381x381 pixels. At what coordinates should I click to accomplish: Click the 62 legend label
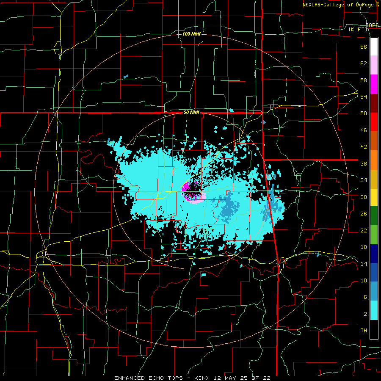[364, 63]
